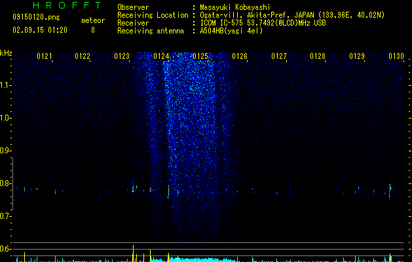Click the 0.9 kHz axis label
This screenshot has height=262, width=412.
tap(5, 151)
